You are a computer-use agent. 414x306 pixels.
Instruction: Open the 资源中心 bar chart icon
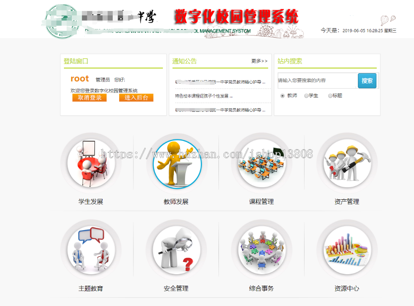347,250
